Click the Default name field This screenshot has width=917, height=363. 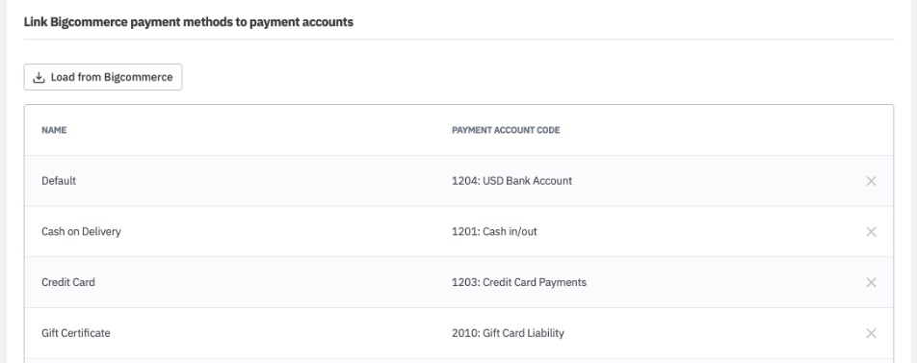click(x=59, y=181)
